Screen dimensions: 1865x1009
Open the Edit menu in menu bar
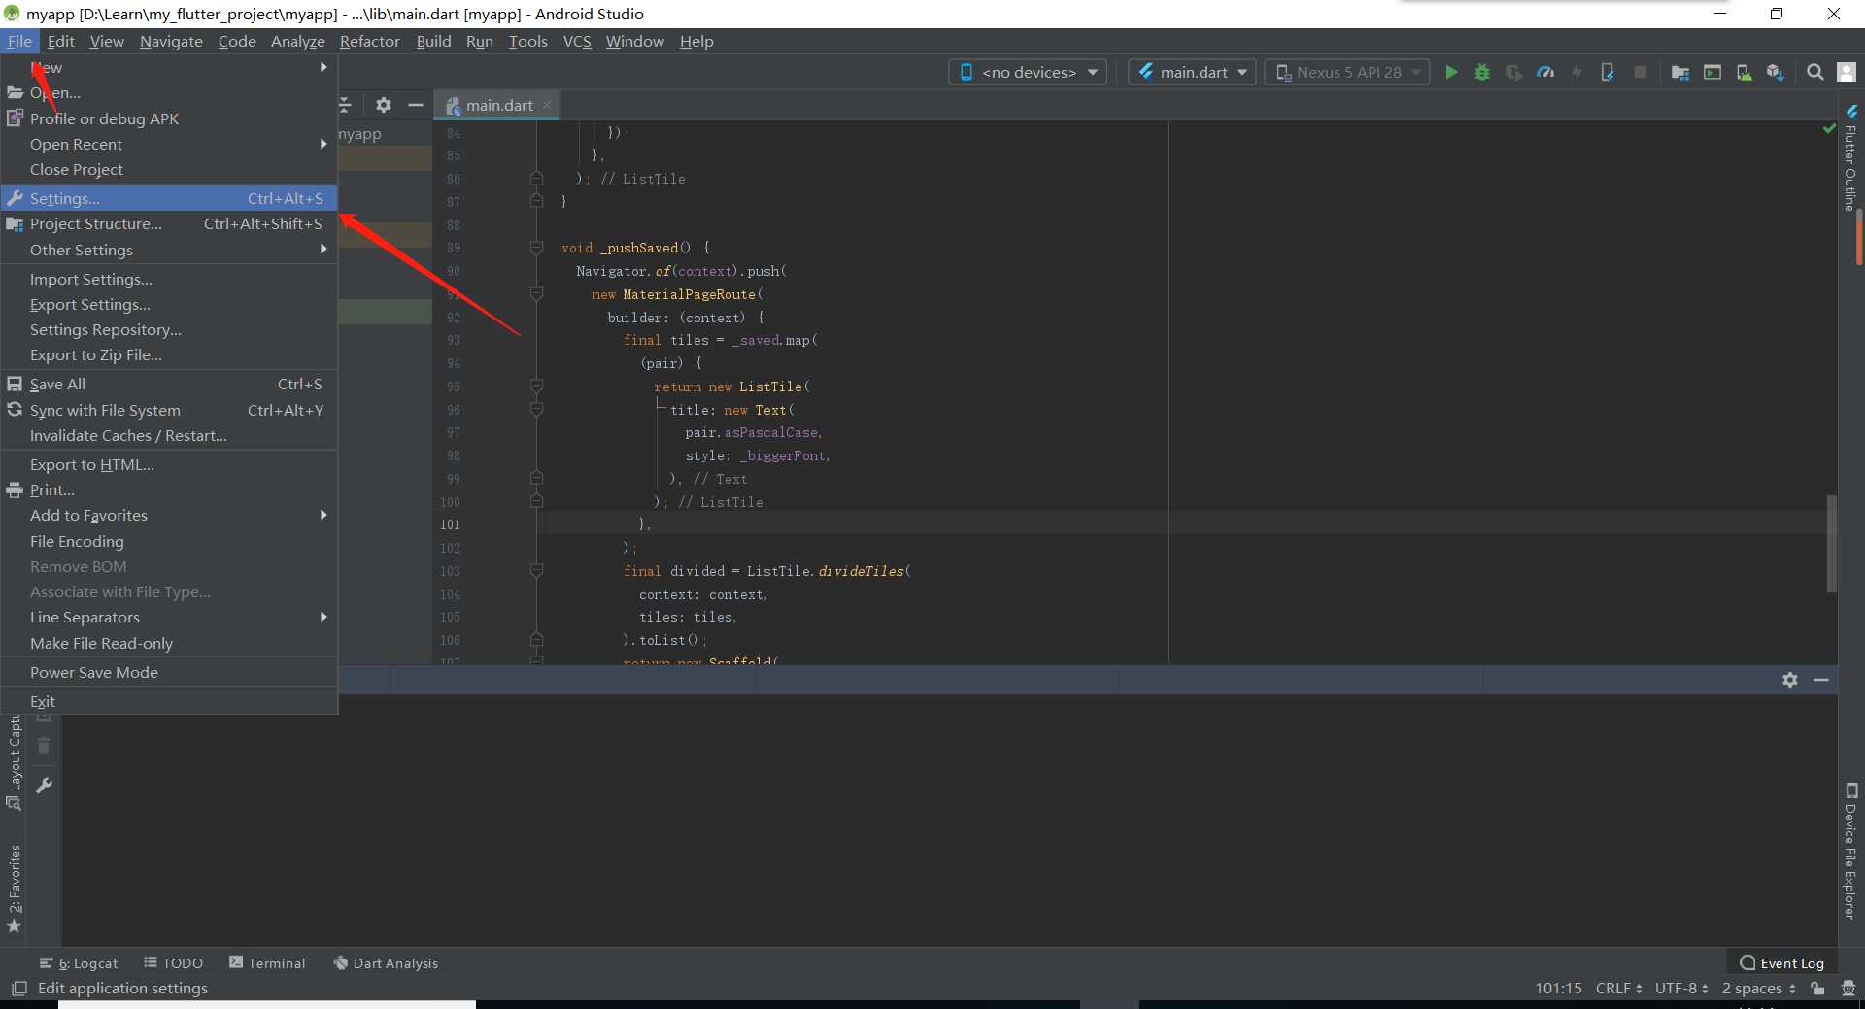tap(60, 41)
